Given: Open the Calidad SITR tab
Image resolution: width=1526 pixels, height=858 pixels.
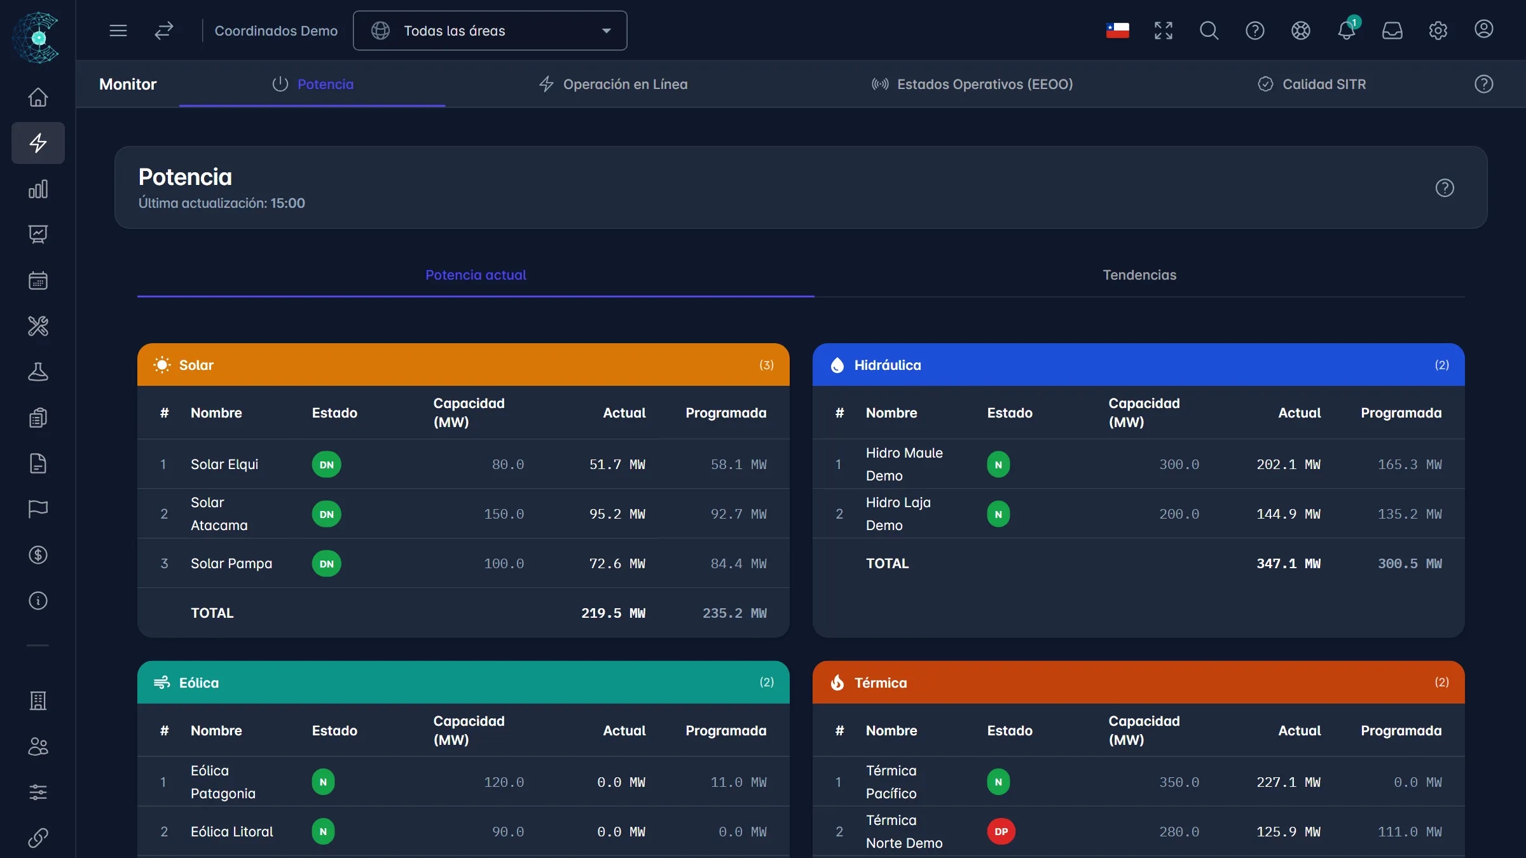Looking at the screenshot, I should point(1312,84).
